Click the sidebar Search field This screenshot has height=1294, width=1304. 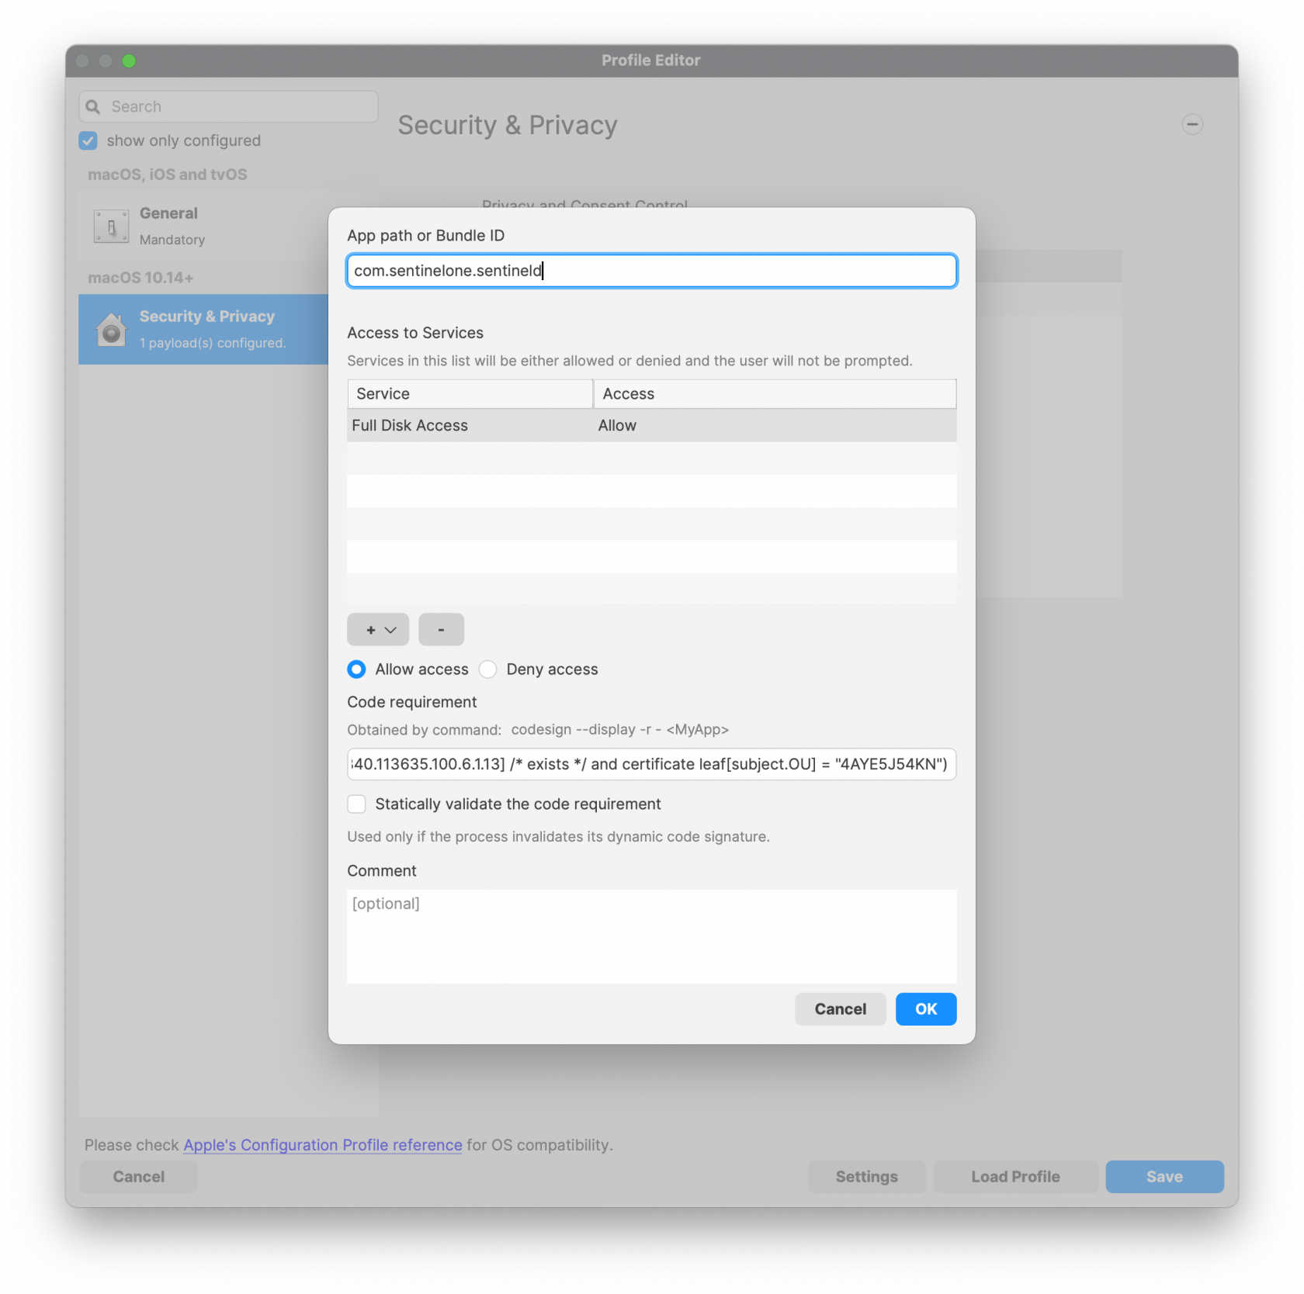click(x=228, y=107)
